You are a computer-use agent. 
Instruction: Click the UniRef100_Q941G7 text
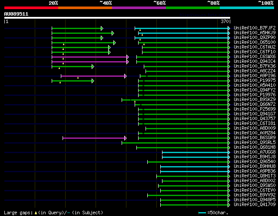pos(255,114)
